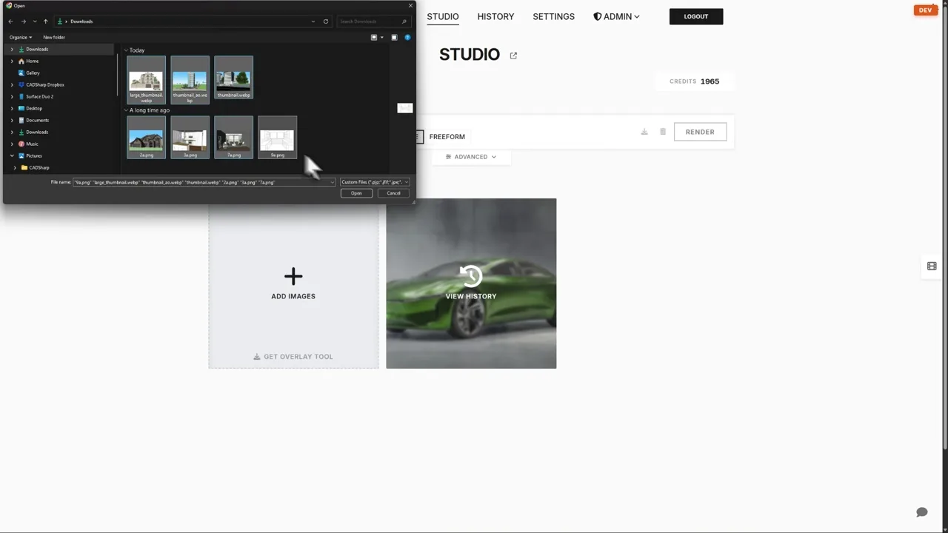This screenshot has width=948, height=533.
Task: Select the FREEFORM mode option
Action: click(447, 137)
